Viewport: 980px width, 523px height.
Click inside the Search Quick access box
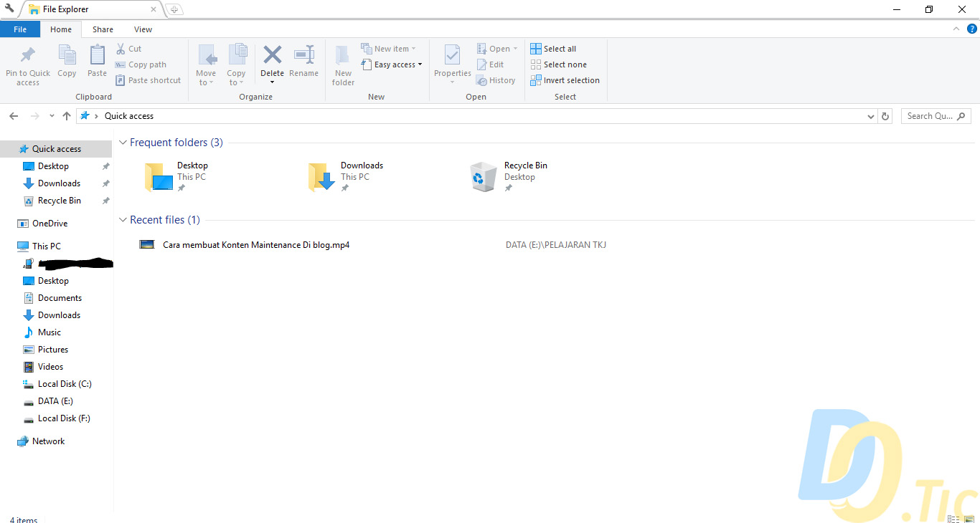coord(931,115)
